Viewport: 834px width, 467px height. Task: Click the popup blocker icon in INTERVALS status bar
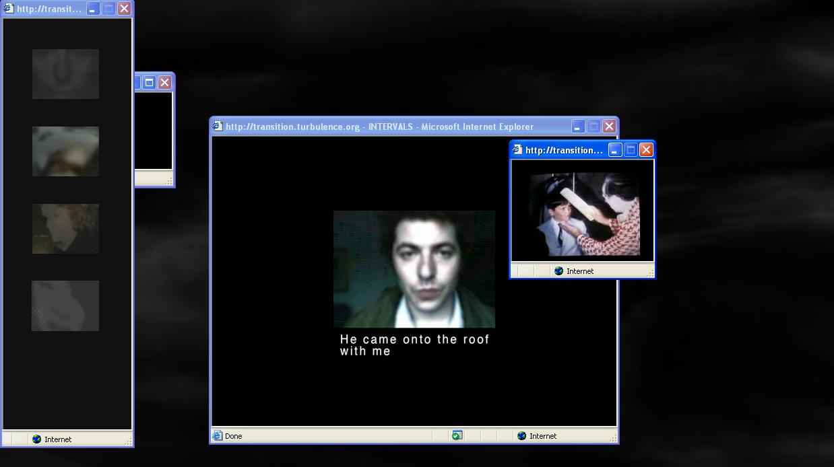tap(457, 436)
